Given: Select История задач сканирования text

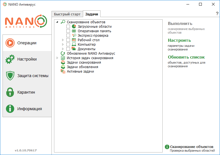Looking at the screenshot, I should (90, 58).
